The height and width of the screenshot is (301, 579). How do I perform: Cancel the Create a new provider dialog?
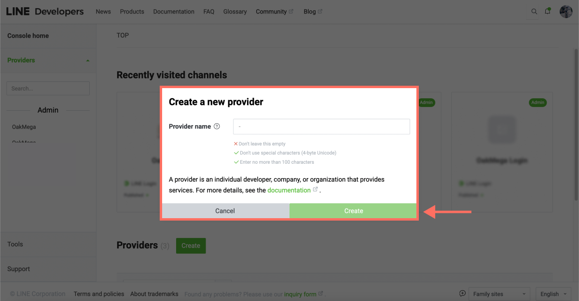point(225,210)
